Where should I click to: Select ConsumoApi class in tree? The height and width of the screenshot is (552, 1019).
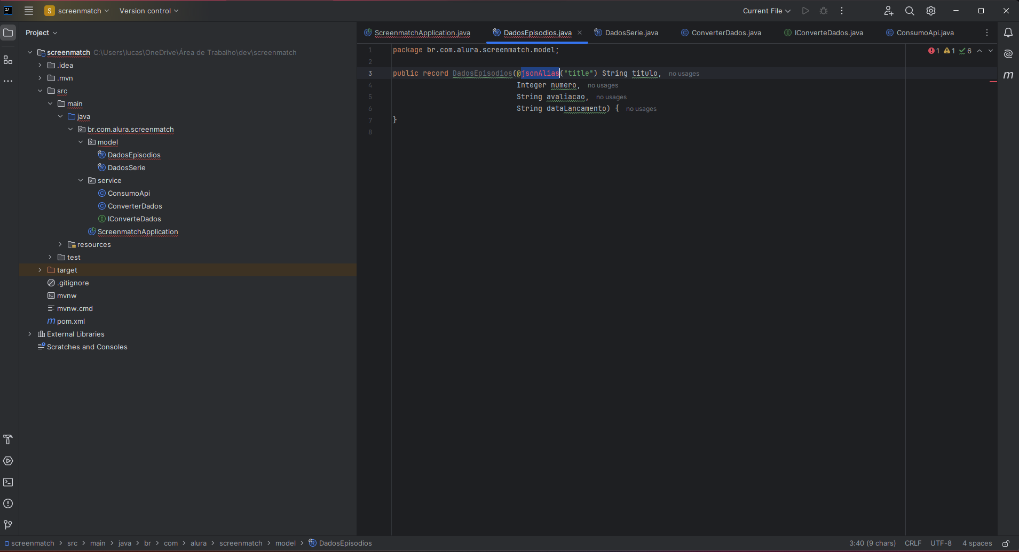point(129,193)
